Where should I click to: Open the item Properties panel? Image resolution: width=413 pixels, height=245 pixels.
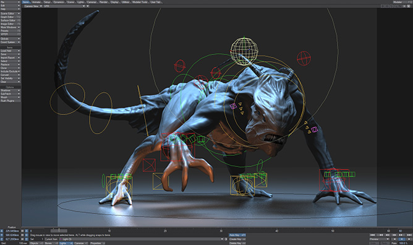pos(98,243)
